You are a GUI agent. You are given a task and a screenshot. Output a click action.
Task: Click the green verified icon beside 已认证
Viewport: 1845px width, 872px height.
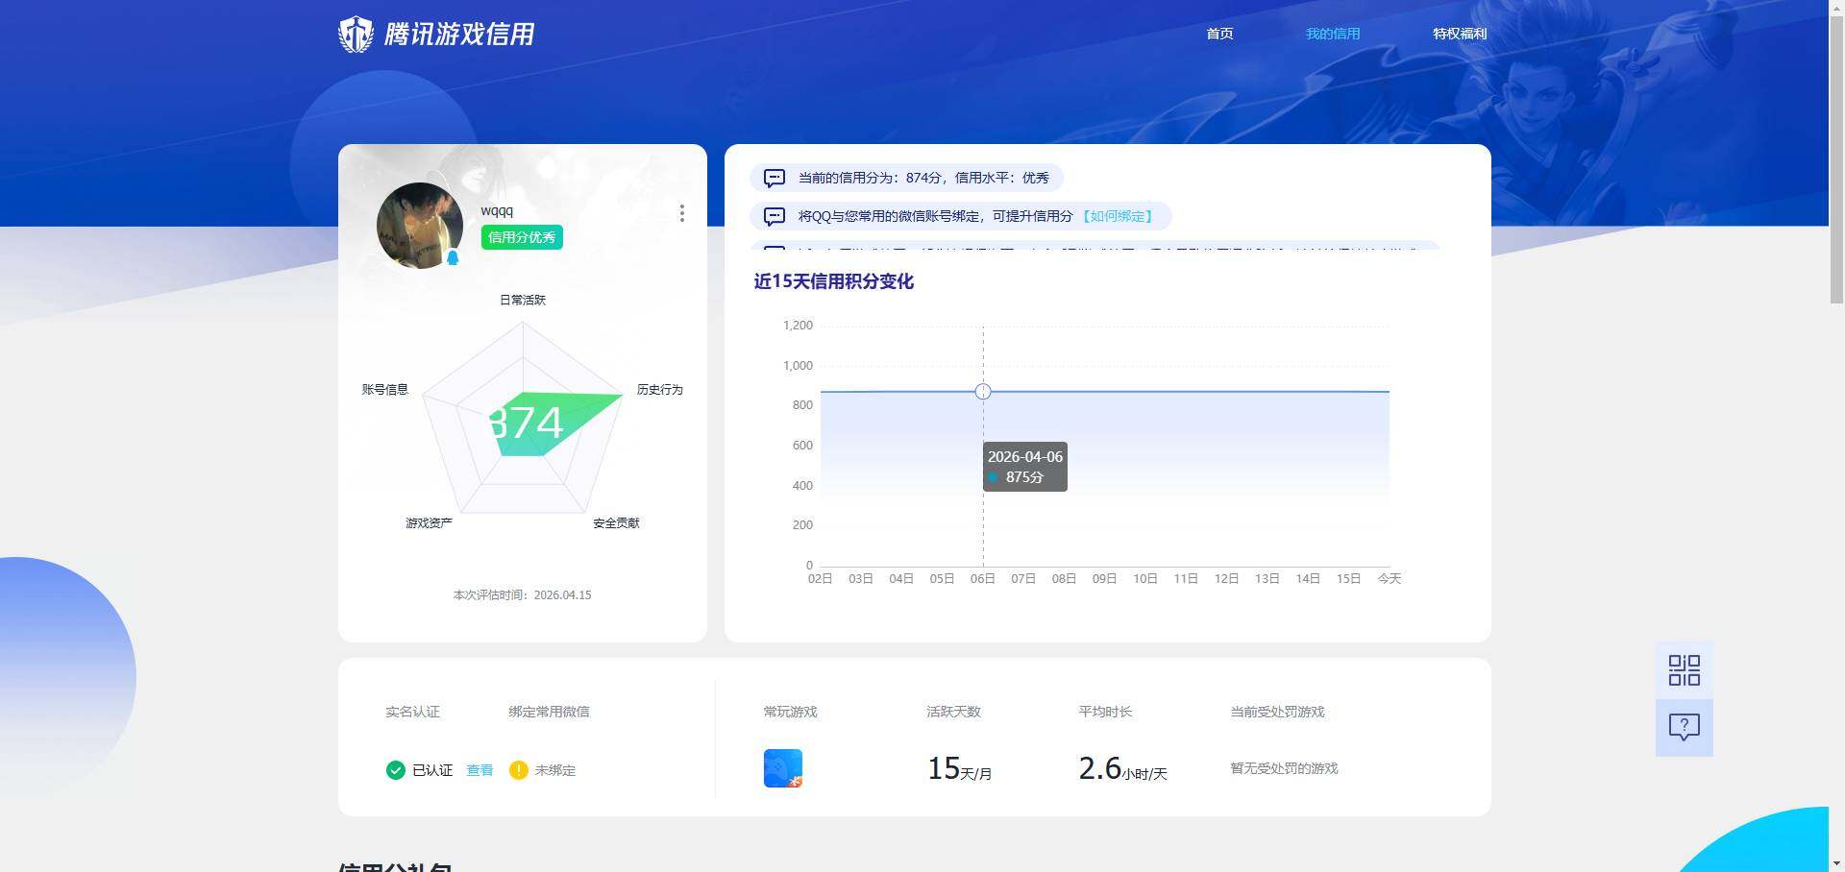(x=395, y=769)
